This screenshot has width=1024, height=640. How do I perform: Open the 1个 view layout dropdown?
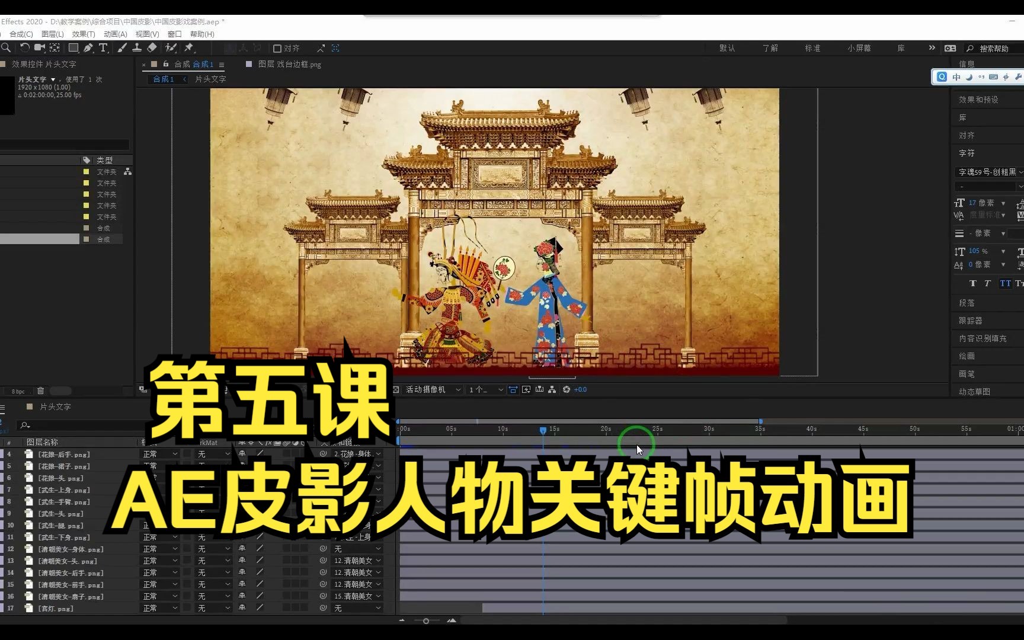click(486, 389)
